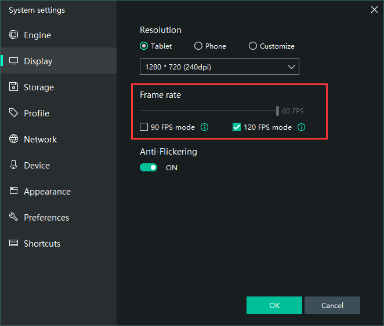Turn off the Anti-Flickering toggle
Viewport: 384px width, 326px height.
(x=148, y=167)
